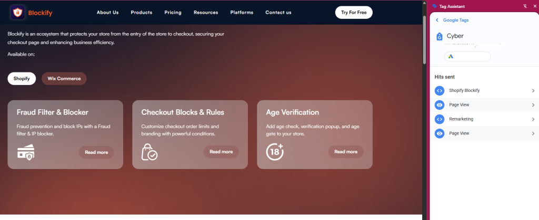The width and height of the screenshot is (539, 220).
Task: Click the Try For Free button
Action: pos(354,12)
